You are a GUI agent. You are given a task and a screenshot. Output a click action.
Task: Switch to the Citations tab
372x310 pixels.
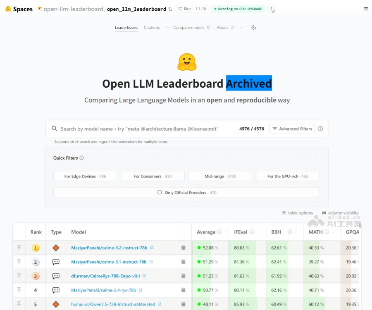(152, 27)
